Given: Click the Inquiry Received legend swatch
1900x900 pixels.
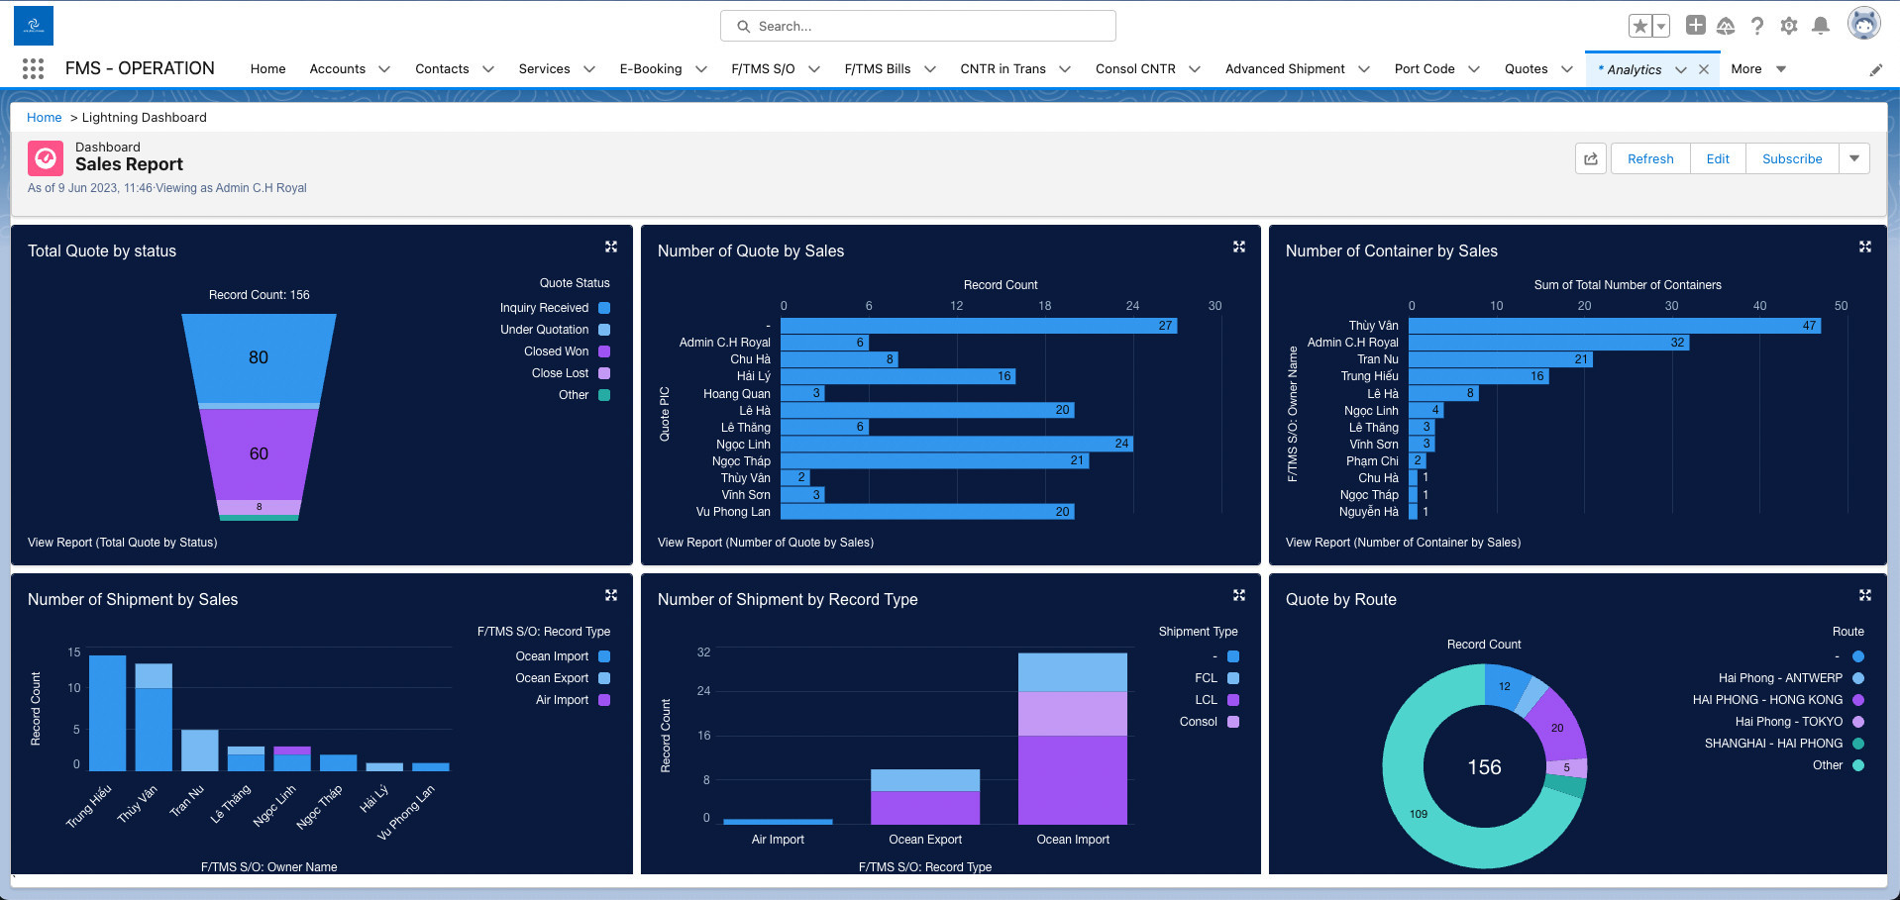Looking at the screenshot, I should tap(604, 308).
